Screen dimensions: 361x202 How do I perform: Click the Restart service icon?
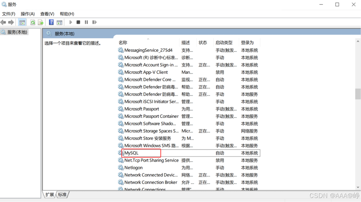[94, 22]
